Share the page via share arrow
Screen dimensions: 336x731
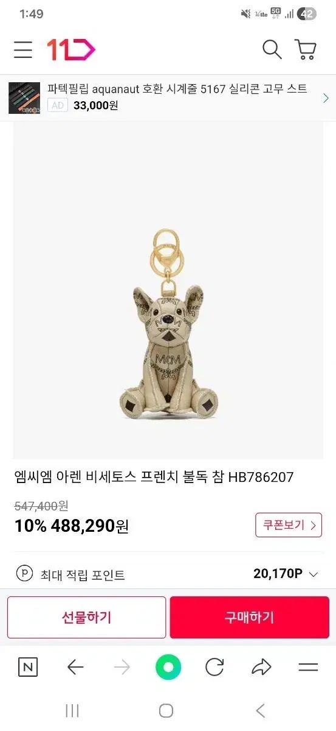tap(261, 668)
